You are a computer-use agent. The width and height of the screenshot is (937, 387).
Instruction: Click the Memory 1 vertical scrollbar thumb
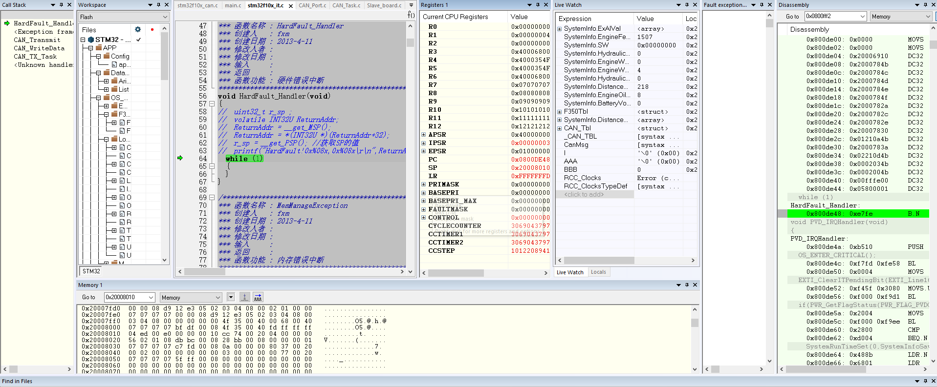pos(695,323)
